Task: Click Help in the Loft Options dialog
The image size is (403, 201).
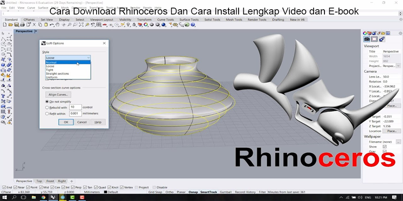Action: [x=98, y=122]
